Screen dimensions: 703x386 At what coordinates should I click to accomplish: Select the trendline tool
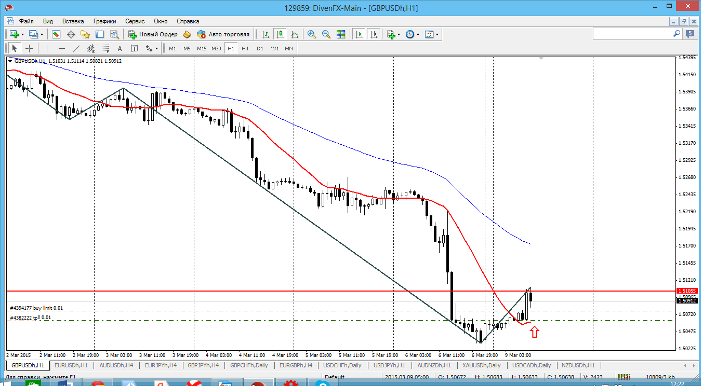[x=76, y=48]
